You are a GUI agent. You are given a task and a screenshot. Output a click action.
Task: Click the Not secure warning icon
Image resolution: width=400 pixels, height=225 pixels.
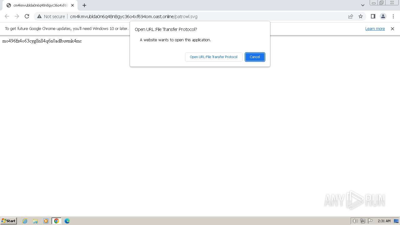(x=39, y=16)
